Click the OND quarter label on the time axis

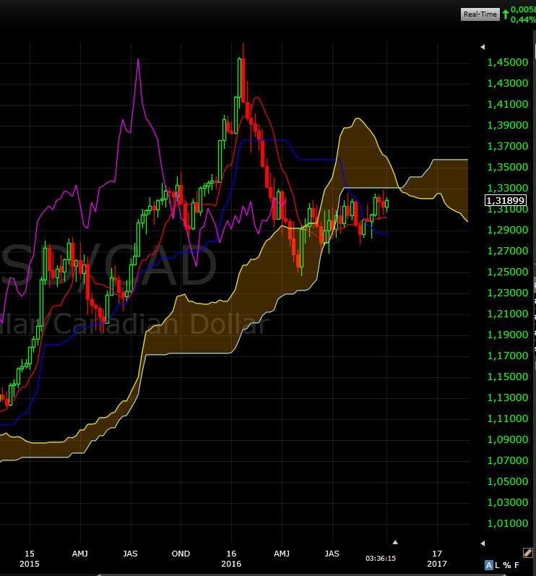click(x=181, y=554)
